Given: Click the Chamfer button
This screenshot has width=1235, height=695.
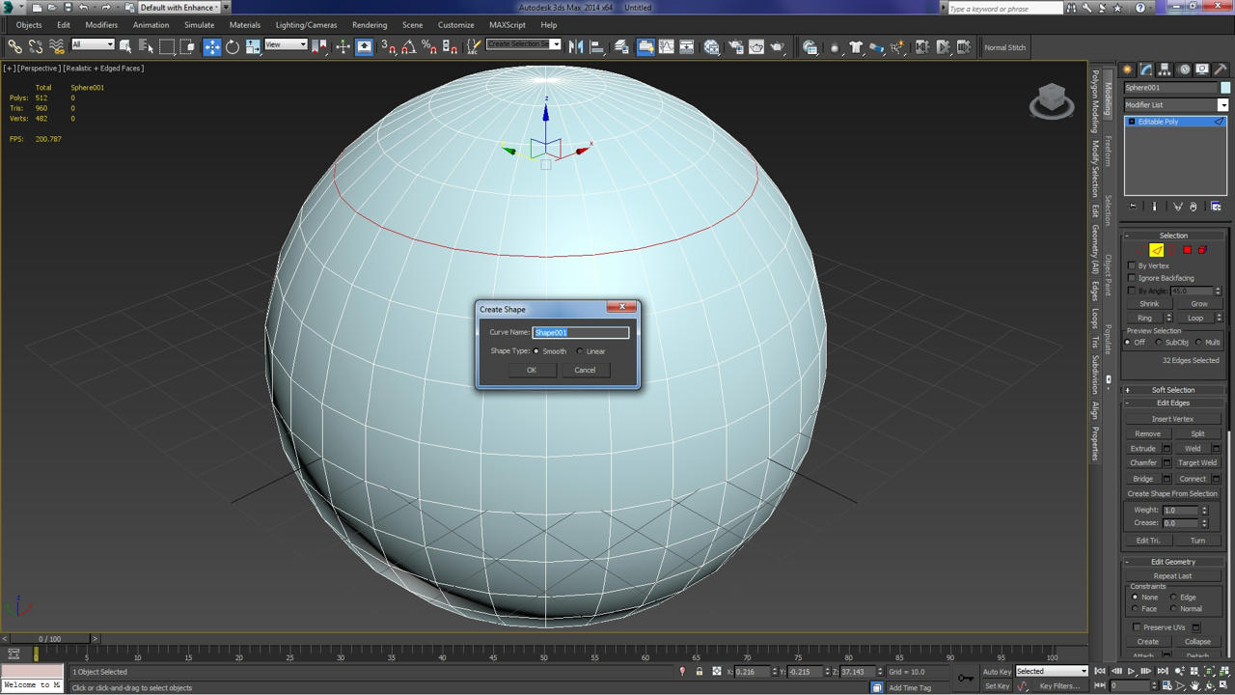Looking at the screenshot, I should pos(1143,462).
